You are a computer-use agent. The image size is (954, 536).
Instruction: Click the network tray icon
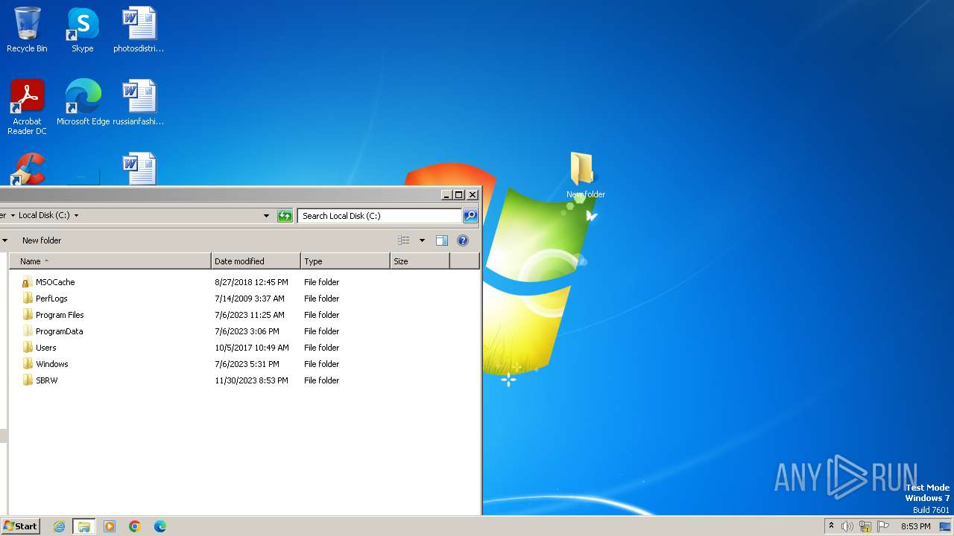865,526
